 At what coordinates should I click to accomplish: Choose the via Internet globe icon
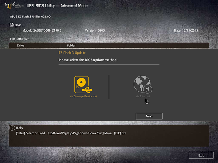pos(143,84)
